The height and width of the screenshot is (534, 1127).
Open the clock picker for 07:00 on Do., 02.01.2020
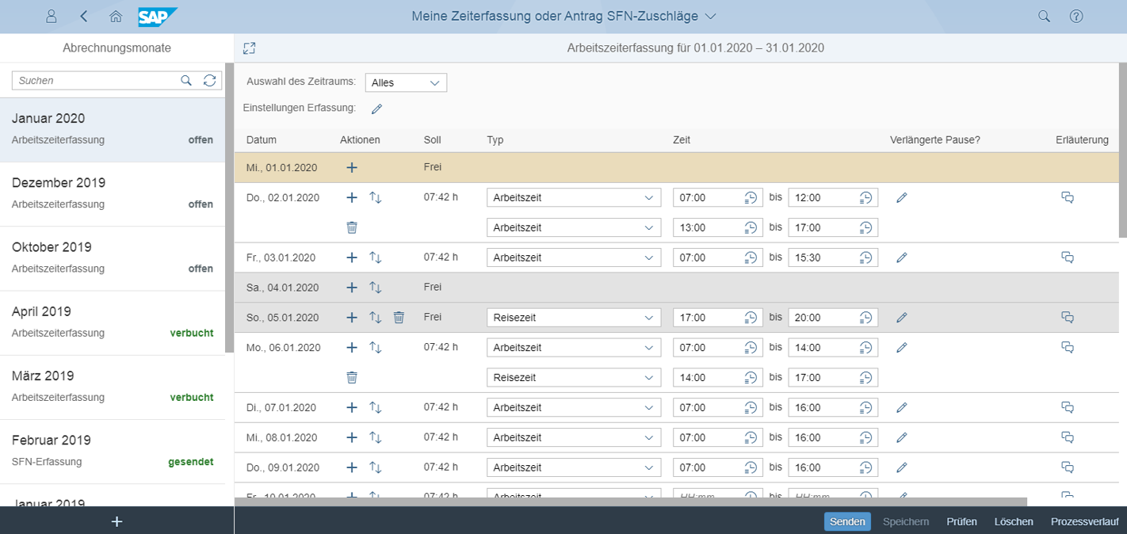751,196
